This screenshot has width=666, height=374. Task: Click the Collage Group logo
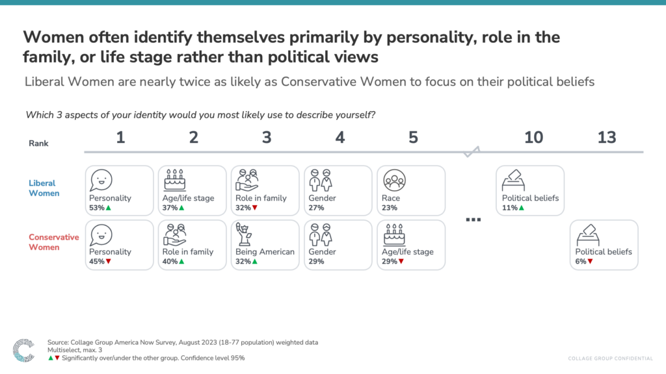24,350
